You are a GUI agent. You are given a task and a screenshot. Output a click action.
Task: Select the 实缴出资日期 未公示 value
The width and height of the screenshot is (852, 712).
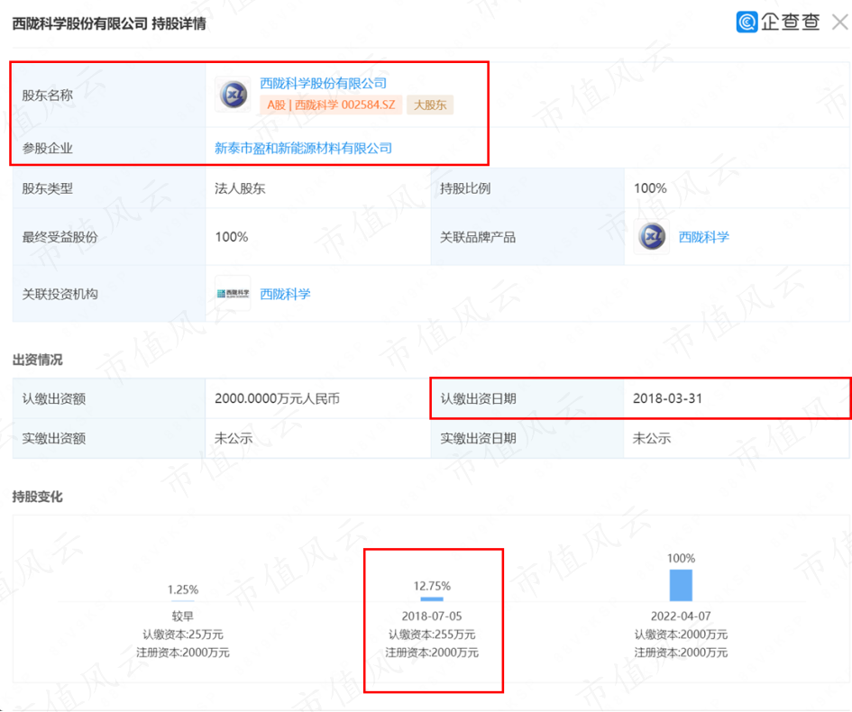coord(652,438)
